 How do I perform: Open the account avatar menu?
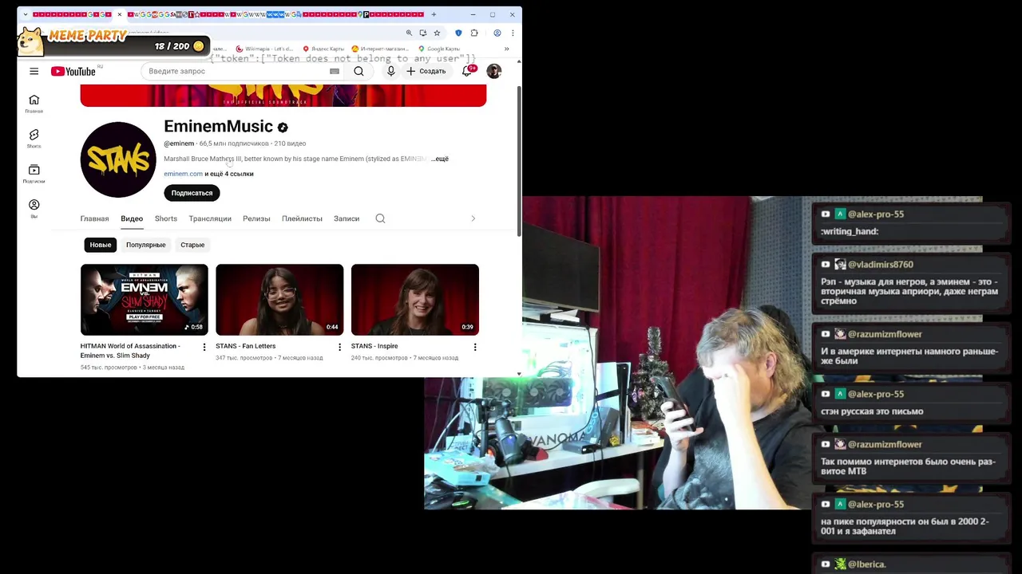pos(494,71)
